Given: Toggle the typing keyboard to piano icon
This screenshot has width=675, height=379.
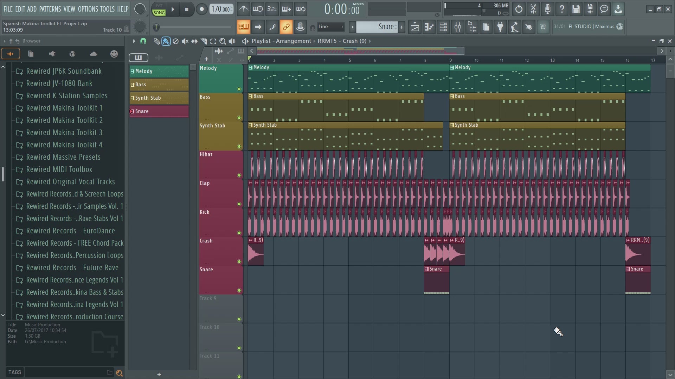Looking at the screenshot, I should (243, 27).
